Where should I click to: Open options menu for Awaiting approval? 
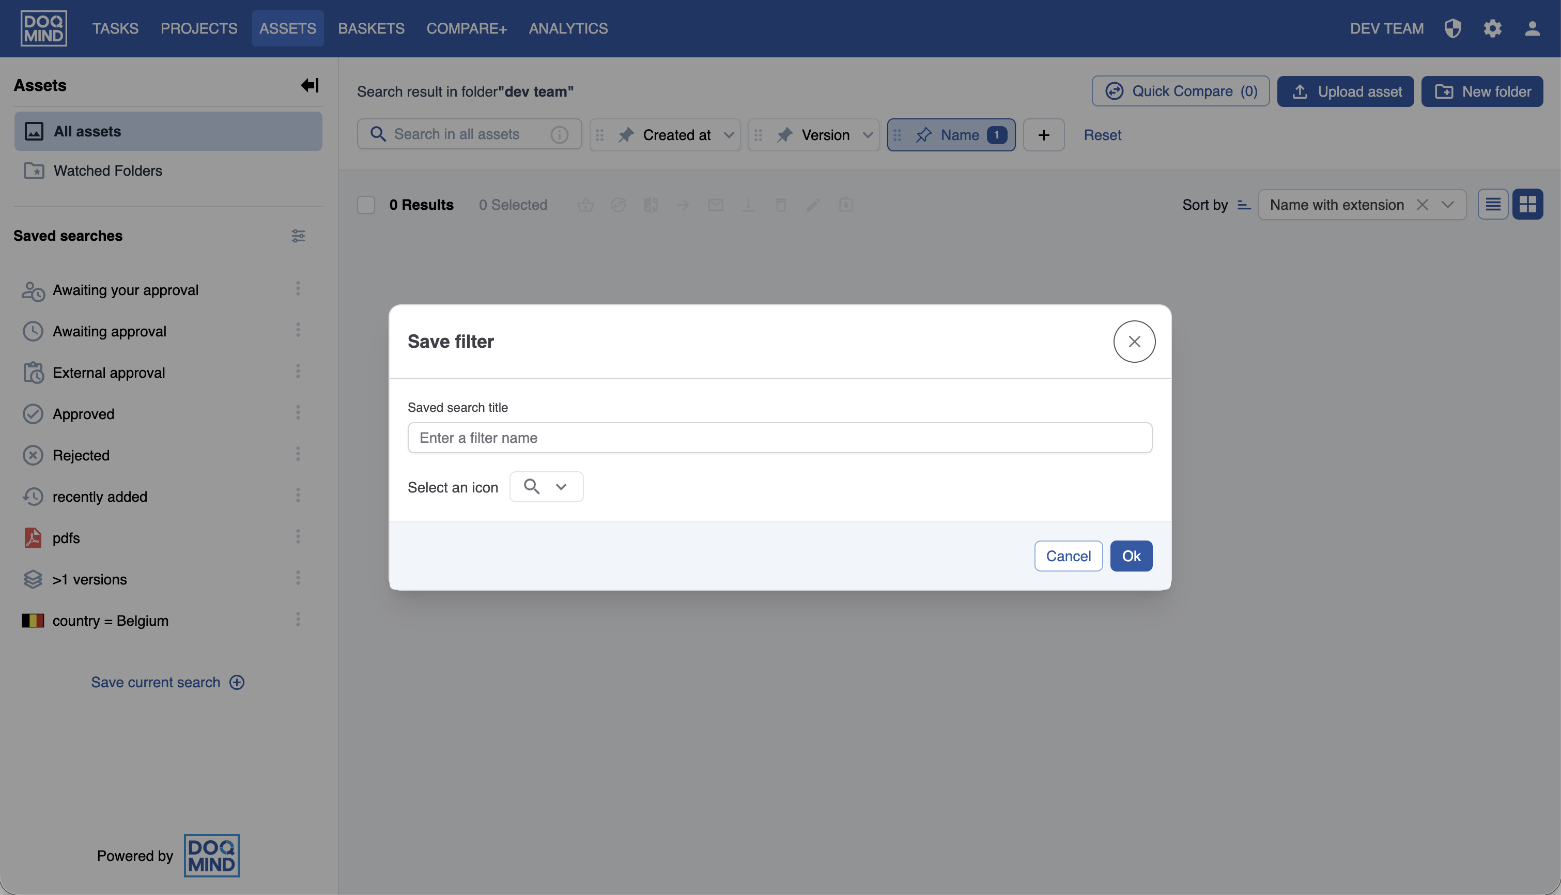(x=298, y=330)
